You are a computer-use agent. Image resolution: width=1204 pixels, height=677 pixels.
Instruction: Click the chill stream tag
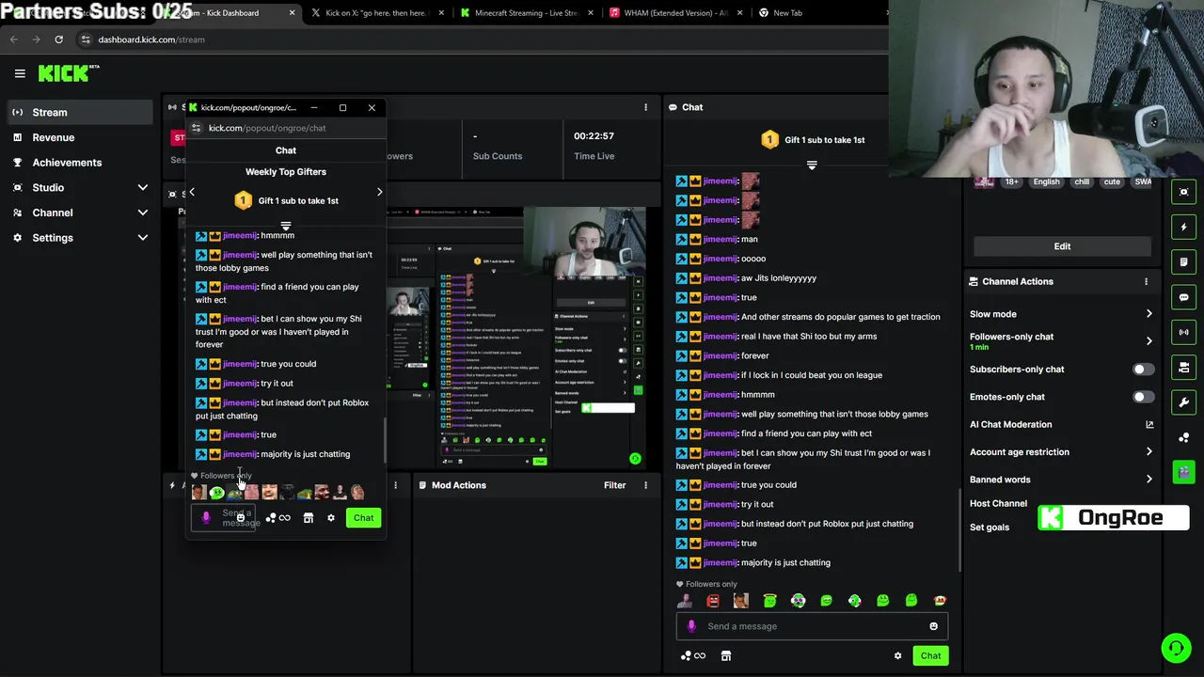(1082, 181)
